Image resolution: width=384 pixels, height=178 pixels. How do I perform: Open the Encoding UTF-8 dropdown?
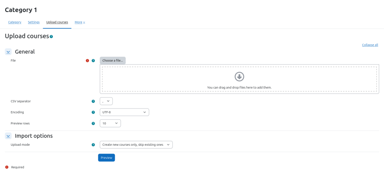tap(124, 112)
